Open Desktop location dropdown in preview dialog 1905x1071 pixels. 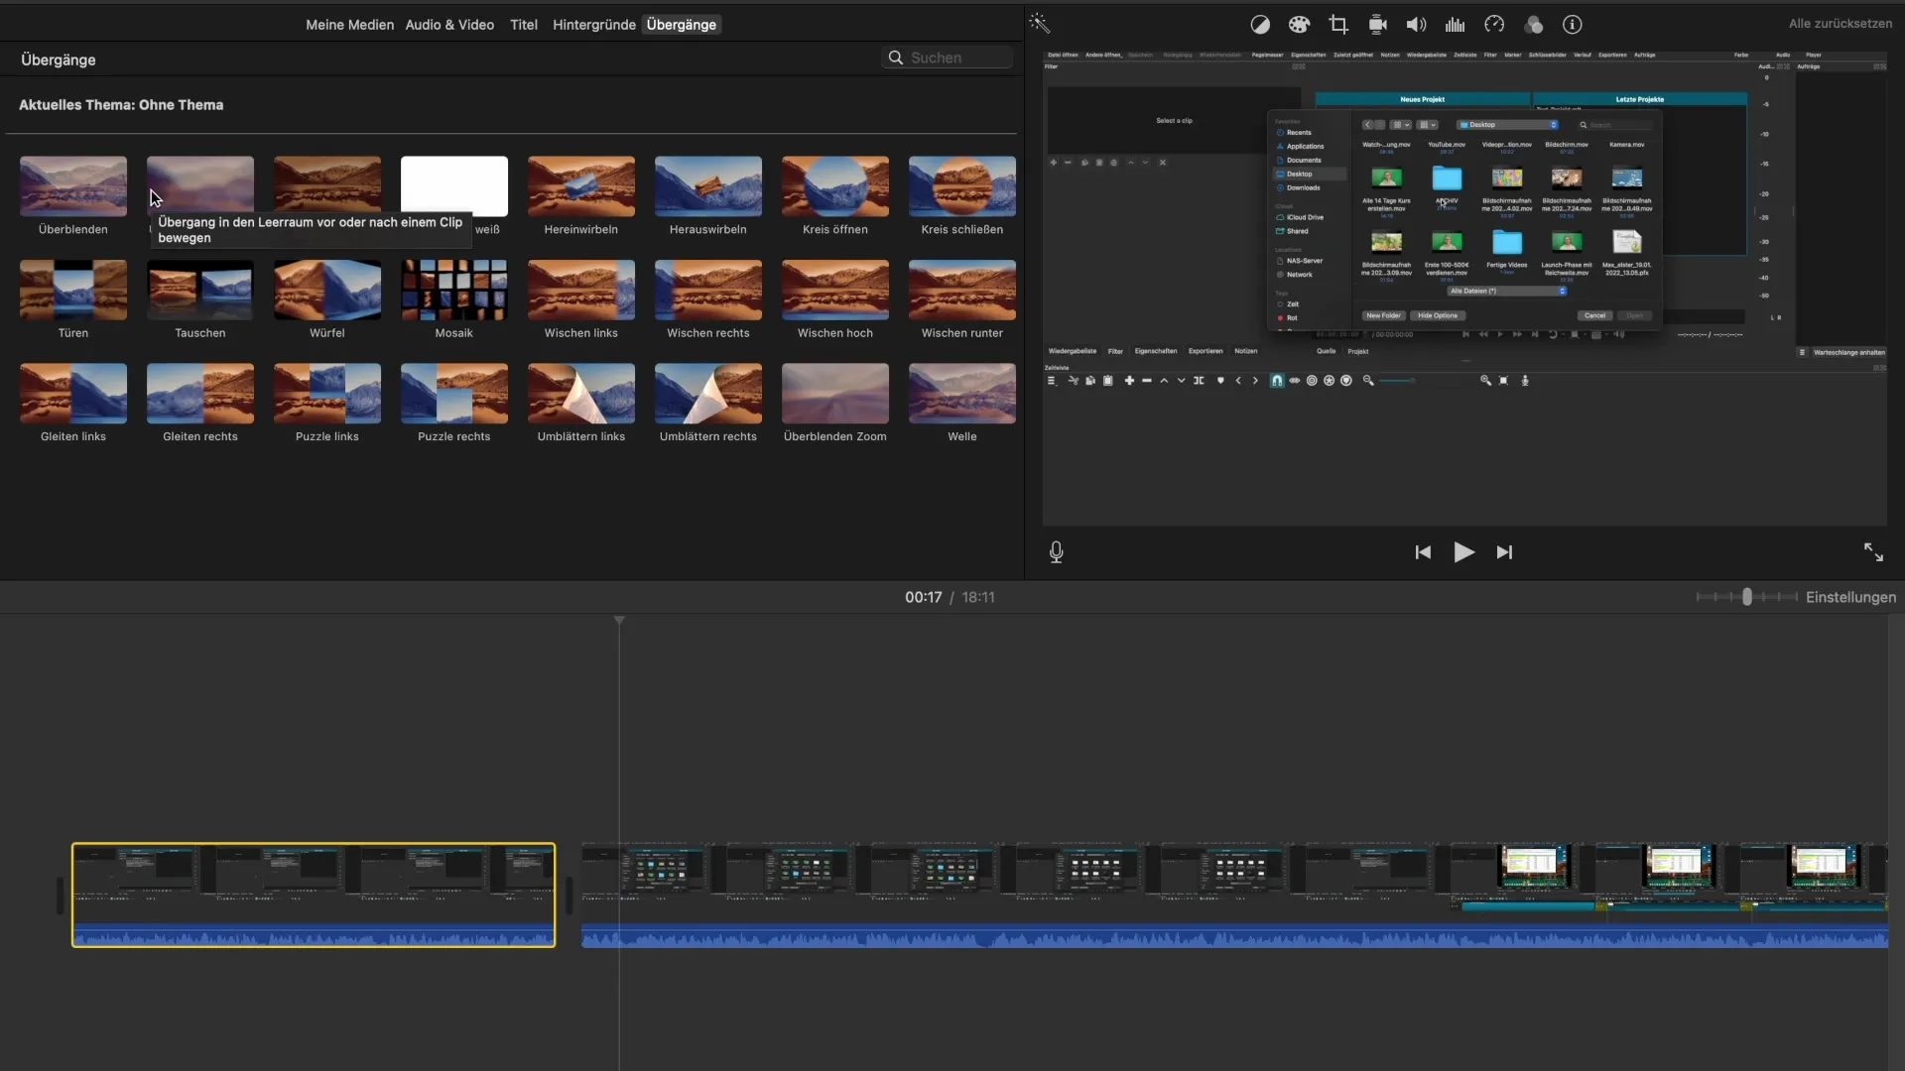(x=1507, y=125)
